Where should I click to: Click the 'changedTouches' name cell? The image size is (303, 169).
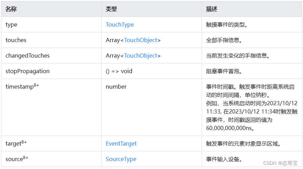pos(51,56)
